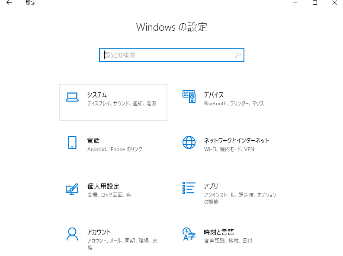Click the paintbrush icon for 個人用設定
This screenshot has width=343, height=256.
point(72,189)
